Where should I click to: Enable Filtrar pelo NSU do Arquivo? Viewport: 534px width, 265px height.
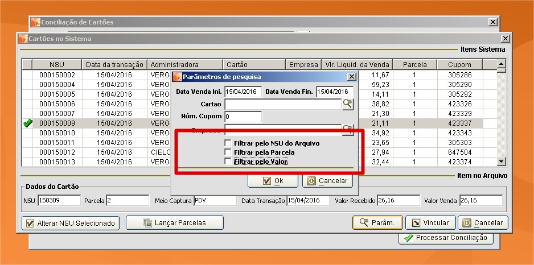click(228, 143)
